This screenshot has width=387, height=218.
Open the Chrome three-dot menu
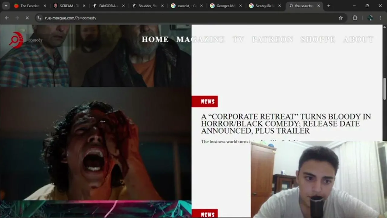tap(380, 18)
